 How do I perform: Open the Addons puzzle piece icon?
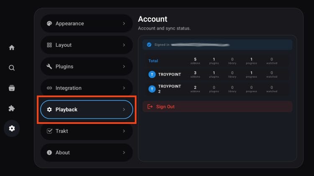pyautogui.click(x=12, y=108)
